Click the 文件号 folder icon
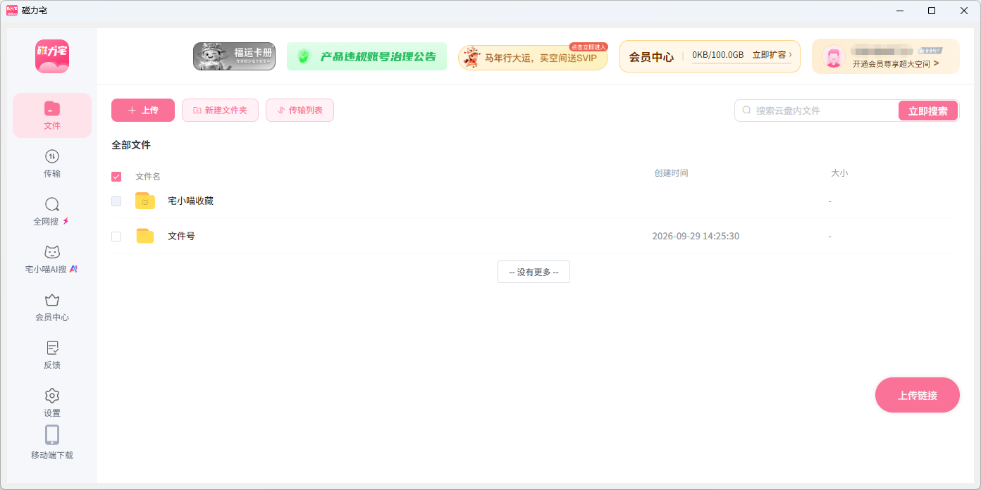Screen dimensions: 981x490 (145, 236)
